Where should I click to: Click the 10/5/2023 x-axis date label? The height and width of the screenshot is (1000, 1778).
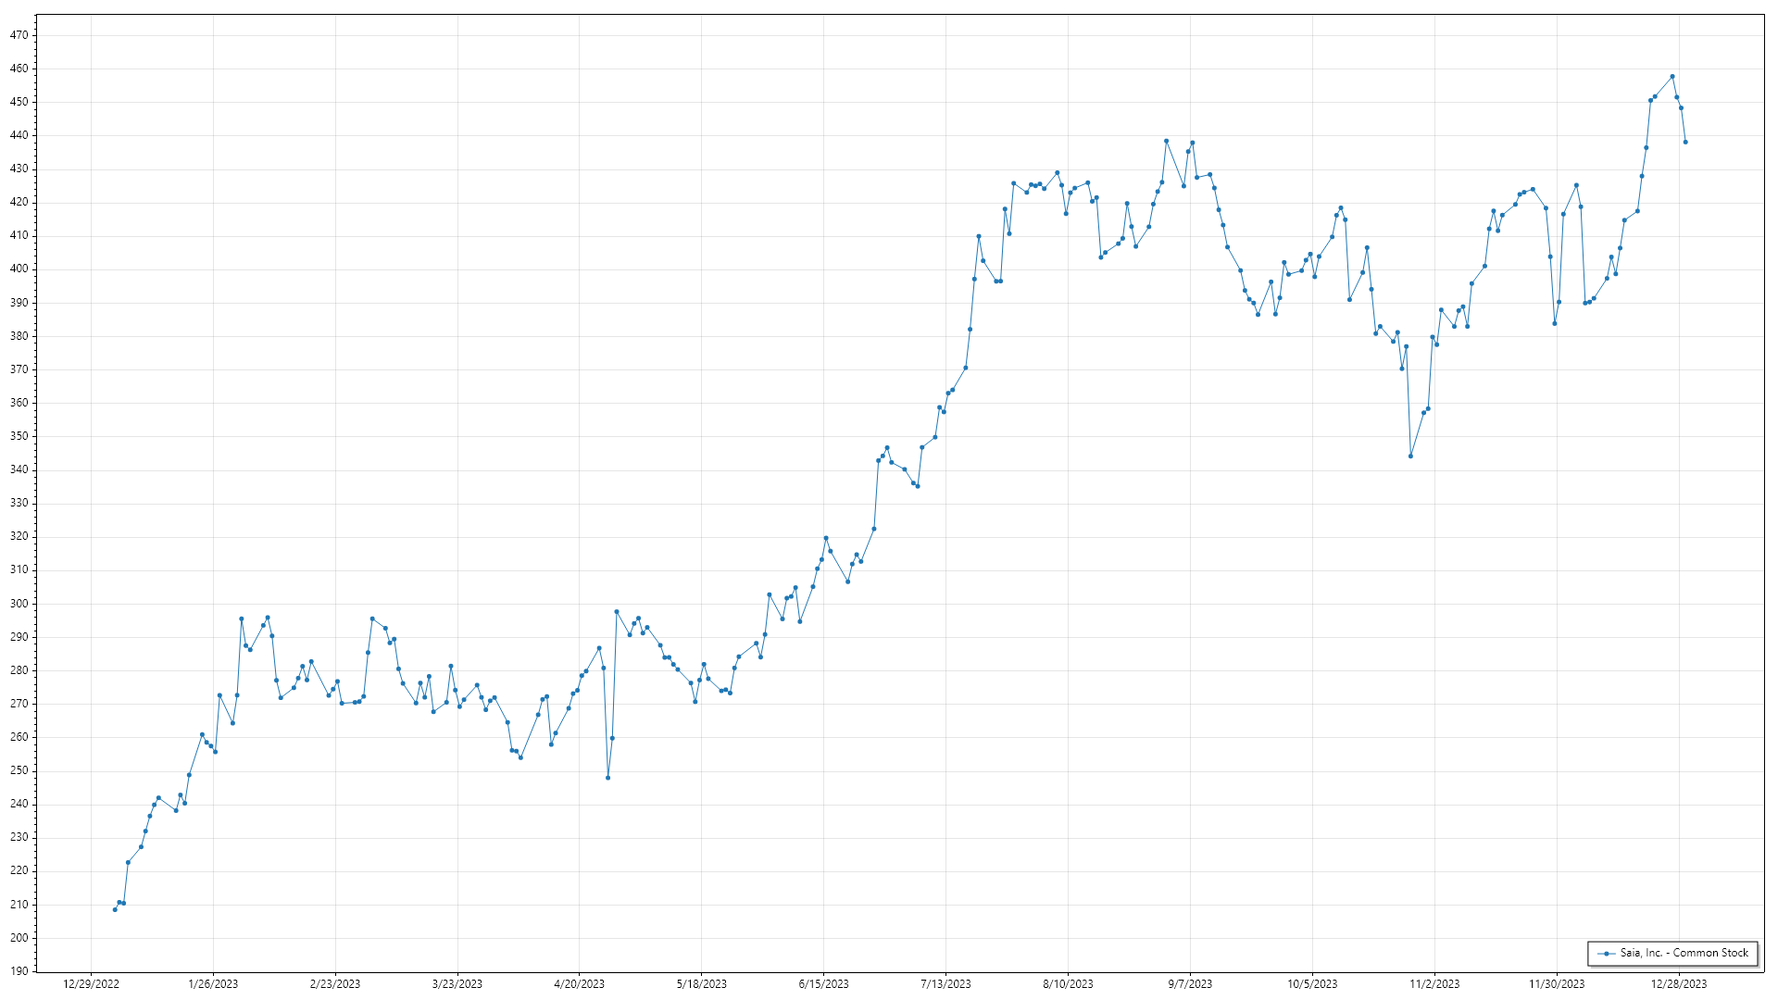click(1312, 984)
